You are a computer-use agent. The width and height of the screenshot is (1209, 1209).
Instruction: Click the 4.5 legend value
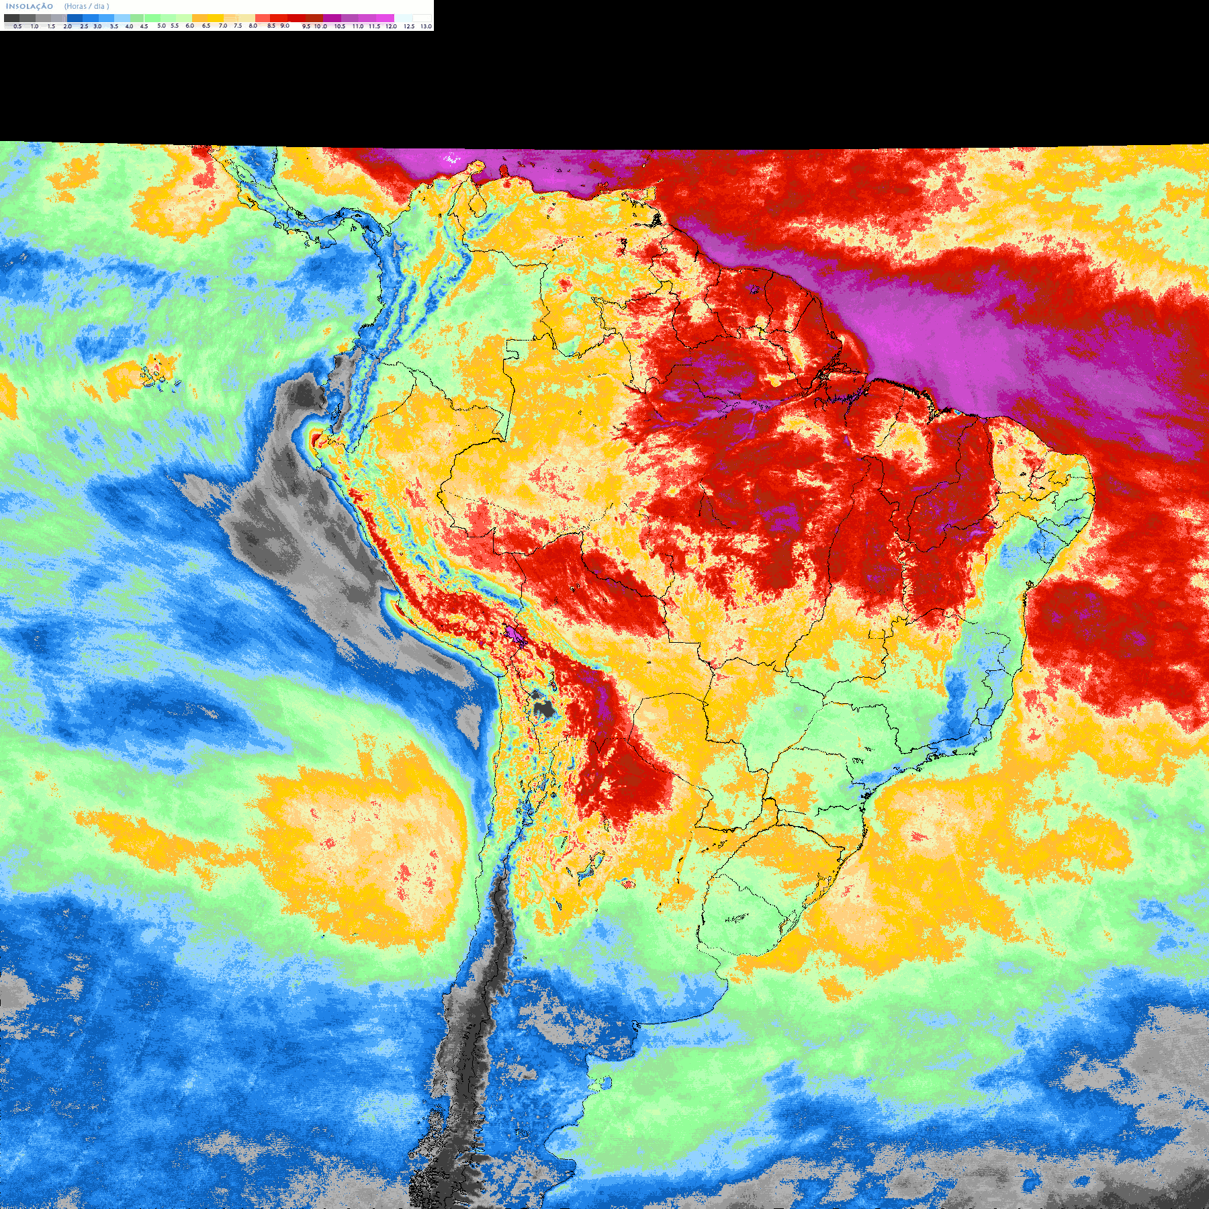coord(144,26)
